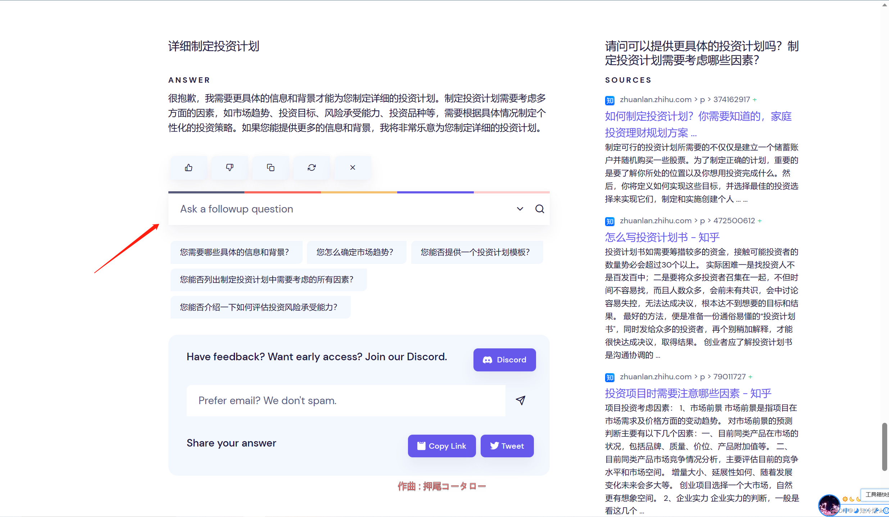Select suggestion 您能否提供一个投资计划模板?

[x=475, y=252]
